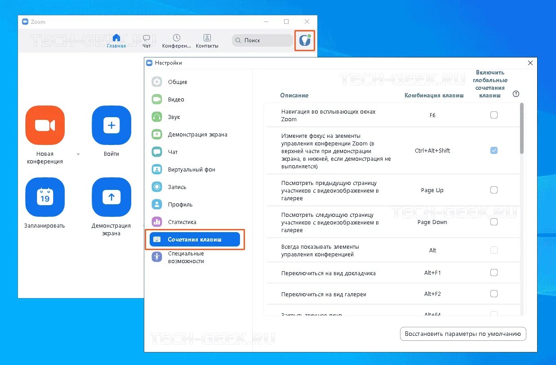Select Сочетания клавиш settings section
The image size is (556, 365).
click(195, 240)
